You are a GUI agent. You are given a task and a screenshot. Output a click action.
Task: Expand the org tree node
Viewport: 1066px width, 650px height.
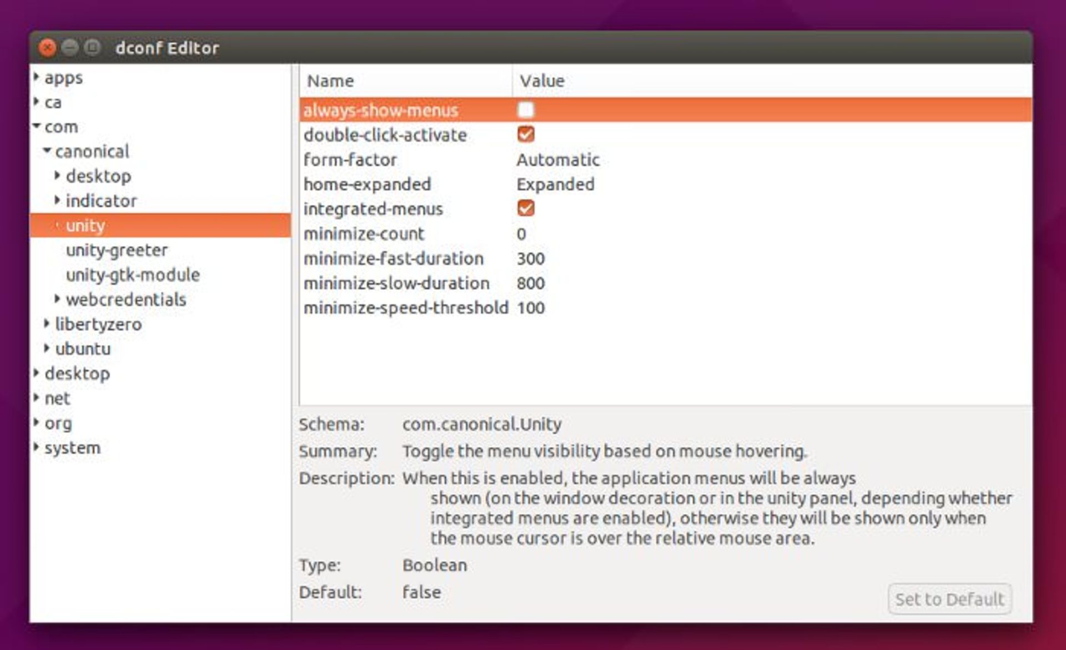click(36, 423)
